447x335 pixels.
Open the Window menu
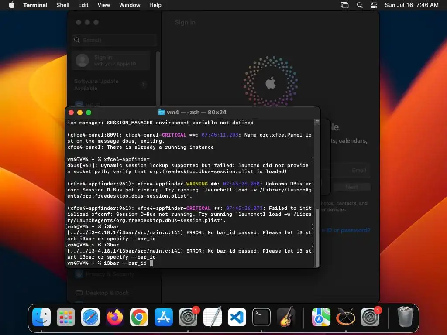click(130, 5)
